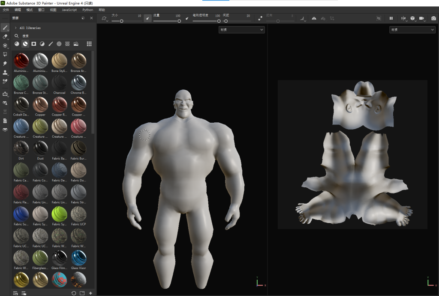The width and height of the screenshot is (439, 296).
Task: Pause rendering in the viewport
Action: click(x=391, y=18)
